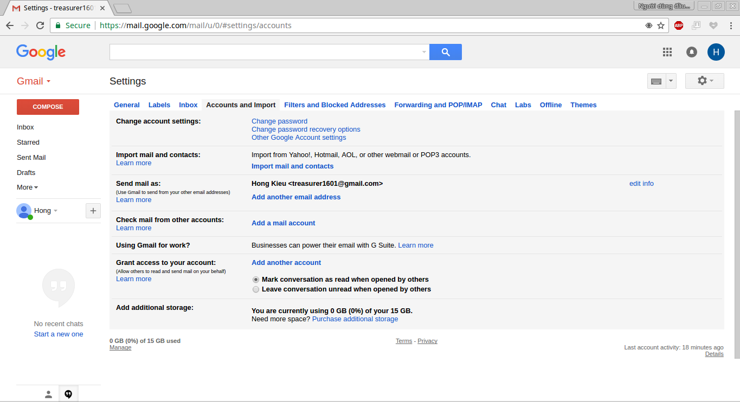The height and width of the screenshot is (402, 740).
Task: Bookmark this page with the star icon
Action: point(661,25)
